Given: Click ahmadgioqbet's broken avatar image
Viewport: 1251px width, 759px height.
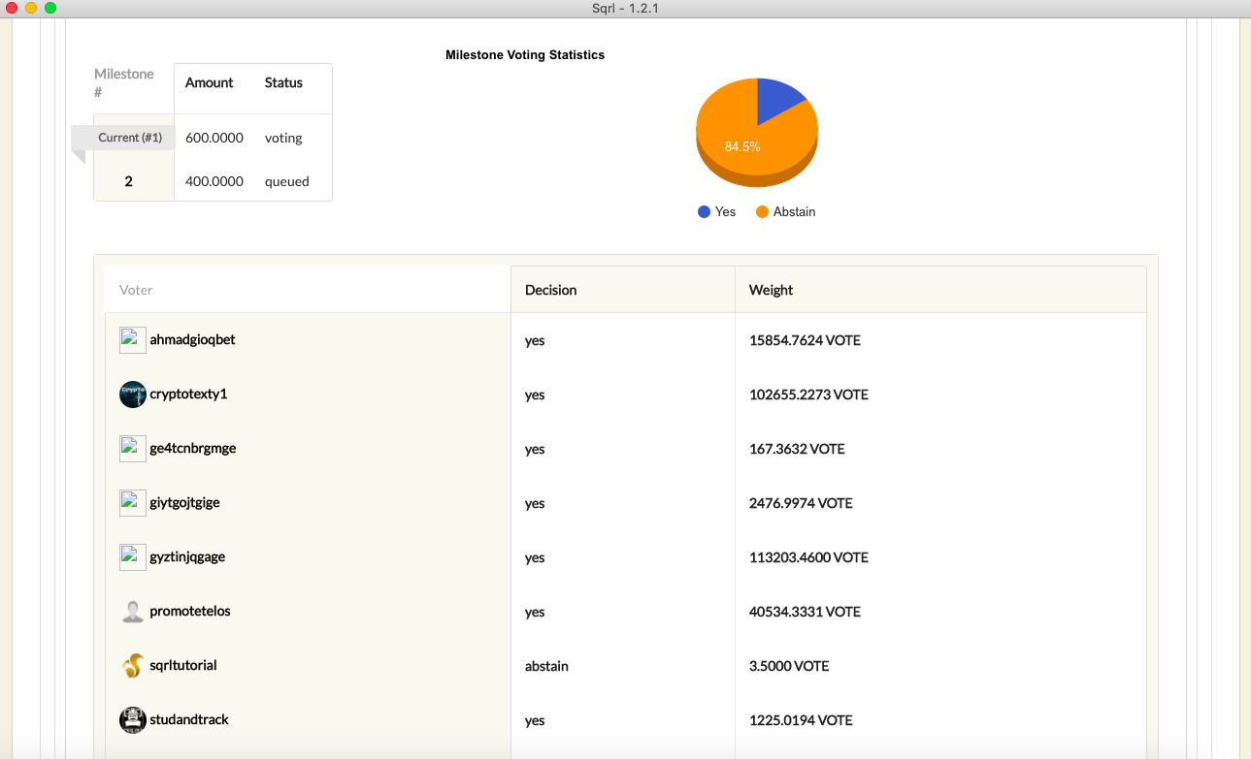Looking at the screenshot, I should point(132,340).
